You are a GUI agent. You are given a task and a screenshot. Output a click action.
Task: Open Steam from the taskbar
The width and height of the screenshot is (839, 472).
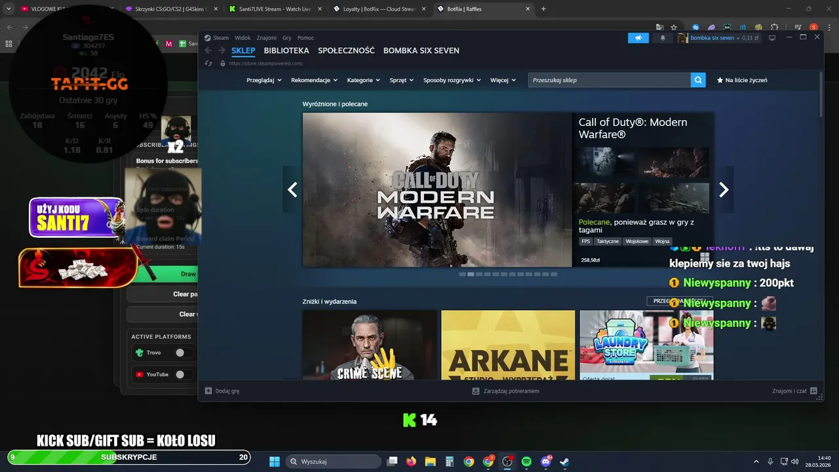(x=565, y=462)
